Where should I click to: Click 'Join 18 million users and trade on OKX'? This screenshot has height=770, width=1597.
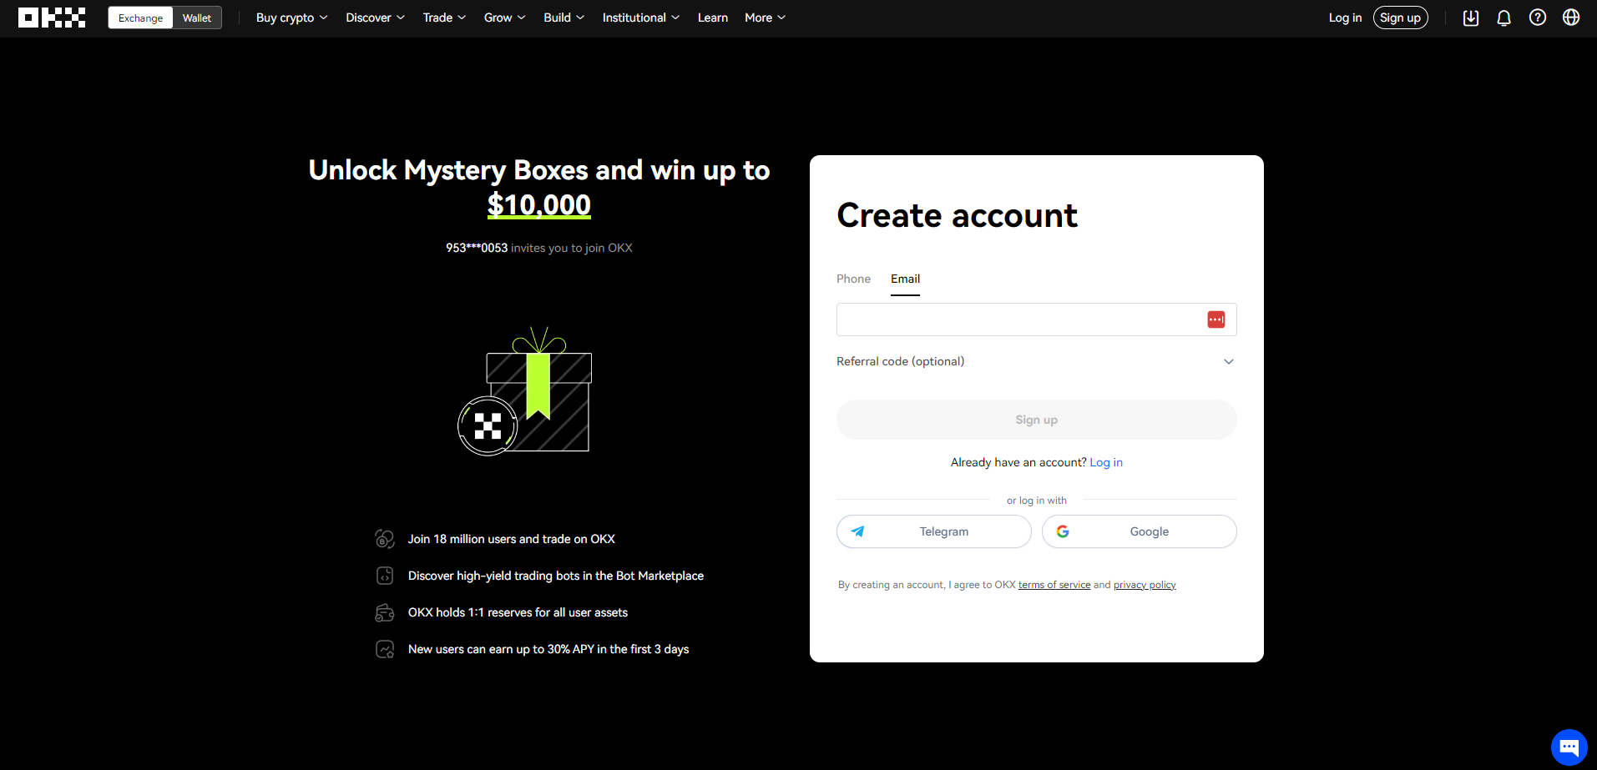tap(511, 539)
